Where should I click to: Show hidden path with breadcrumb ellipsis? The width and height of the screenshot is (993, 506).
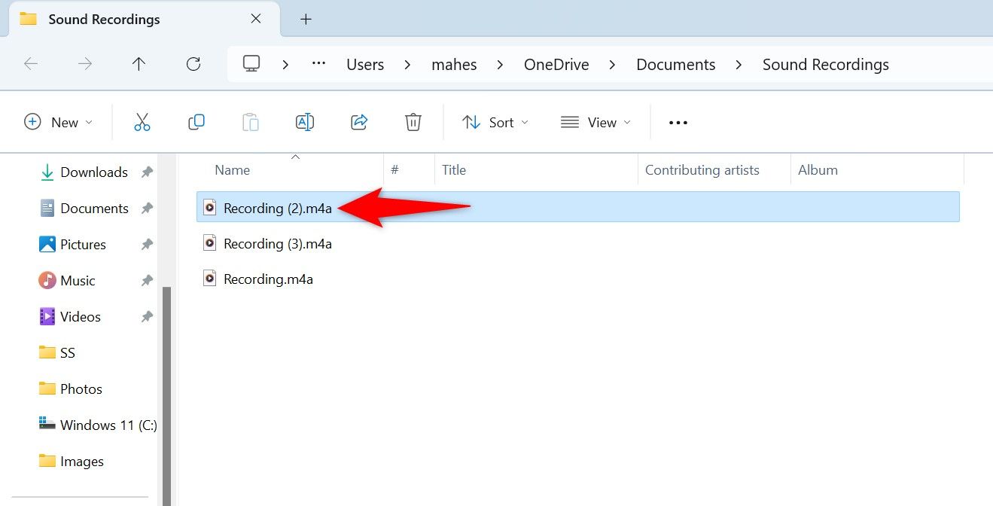(x=318, y=65)
